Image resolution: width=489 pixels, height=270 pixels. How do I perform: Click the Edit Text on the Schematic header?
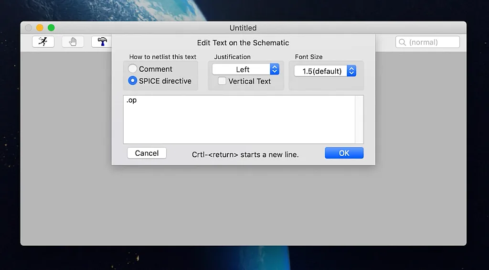[x=243, y=43]
